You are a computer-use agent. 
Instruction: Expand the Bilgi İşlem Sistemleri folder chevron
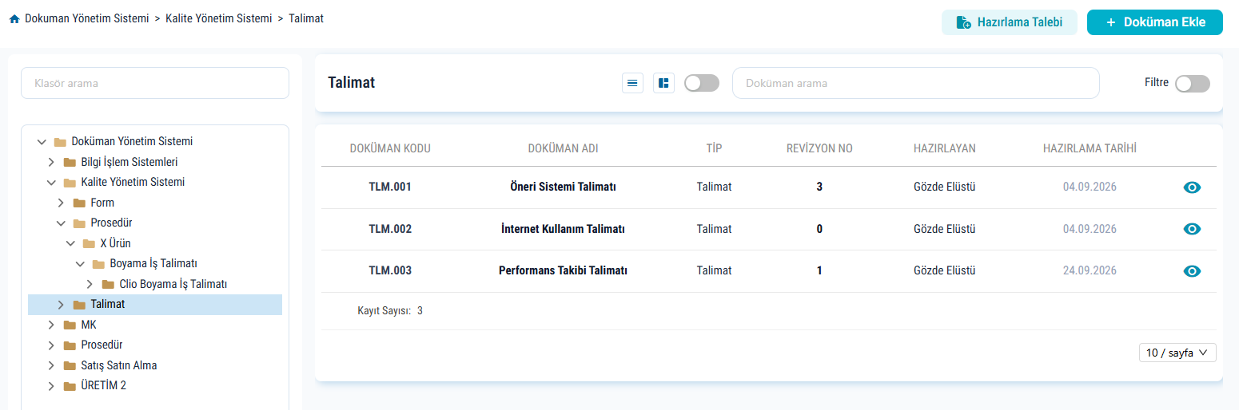pyautogui.click(x=51, y=162)
